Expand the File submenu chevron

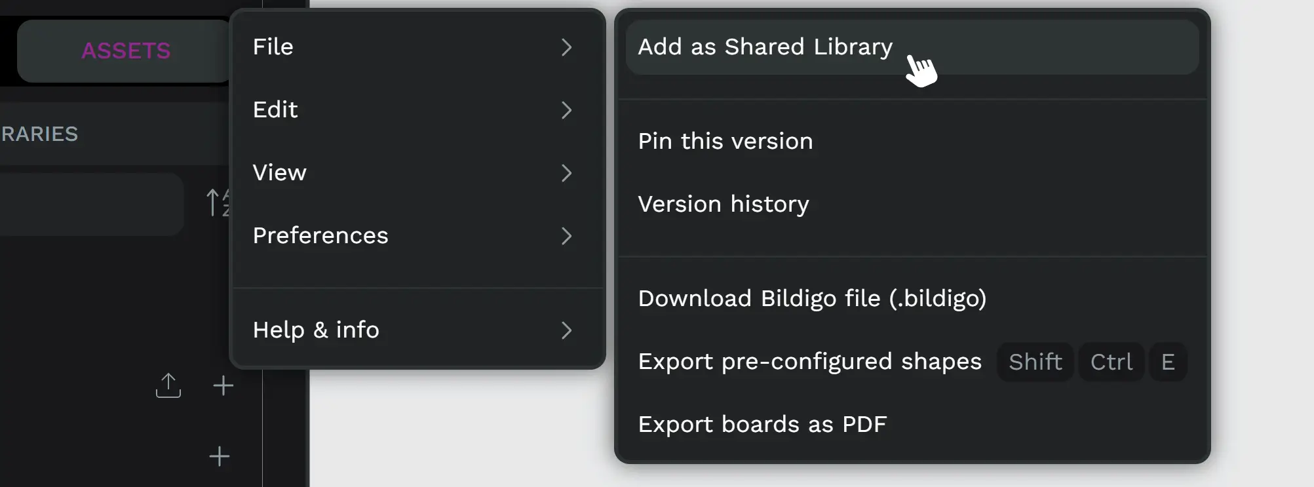pos(567,47)
